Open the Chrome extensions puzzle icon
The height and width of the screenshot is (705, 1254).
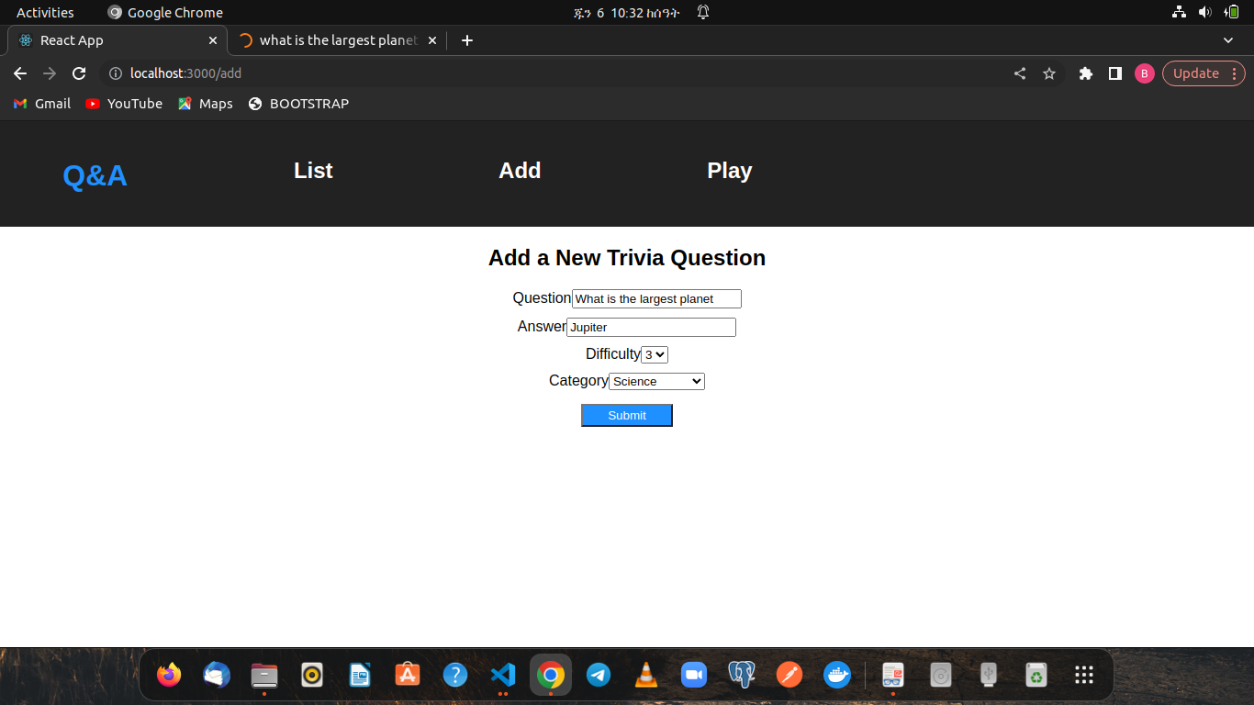1085,73
